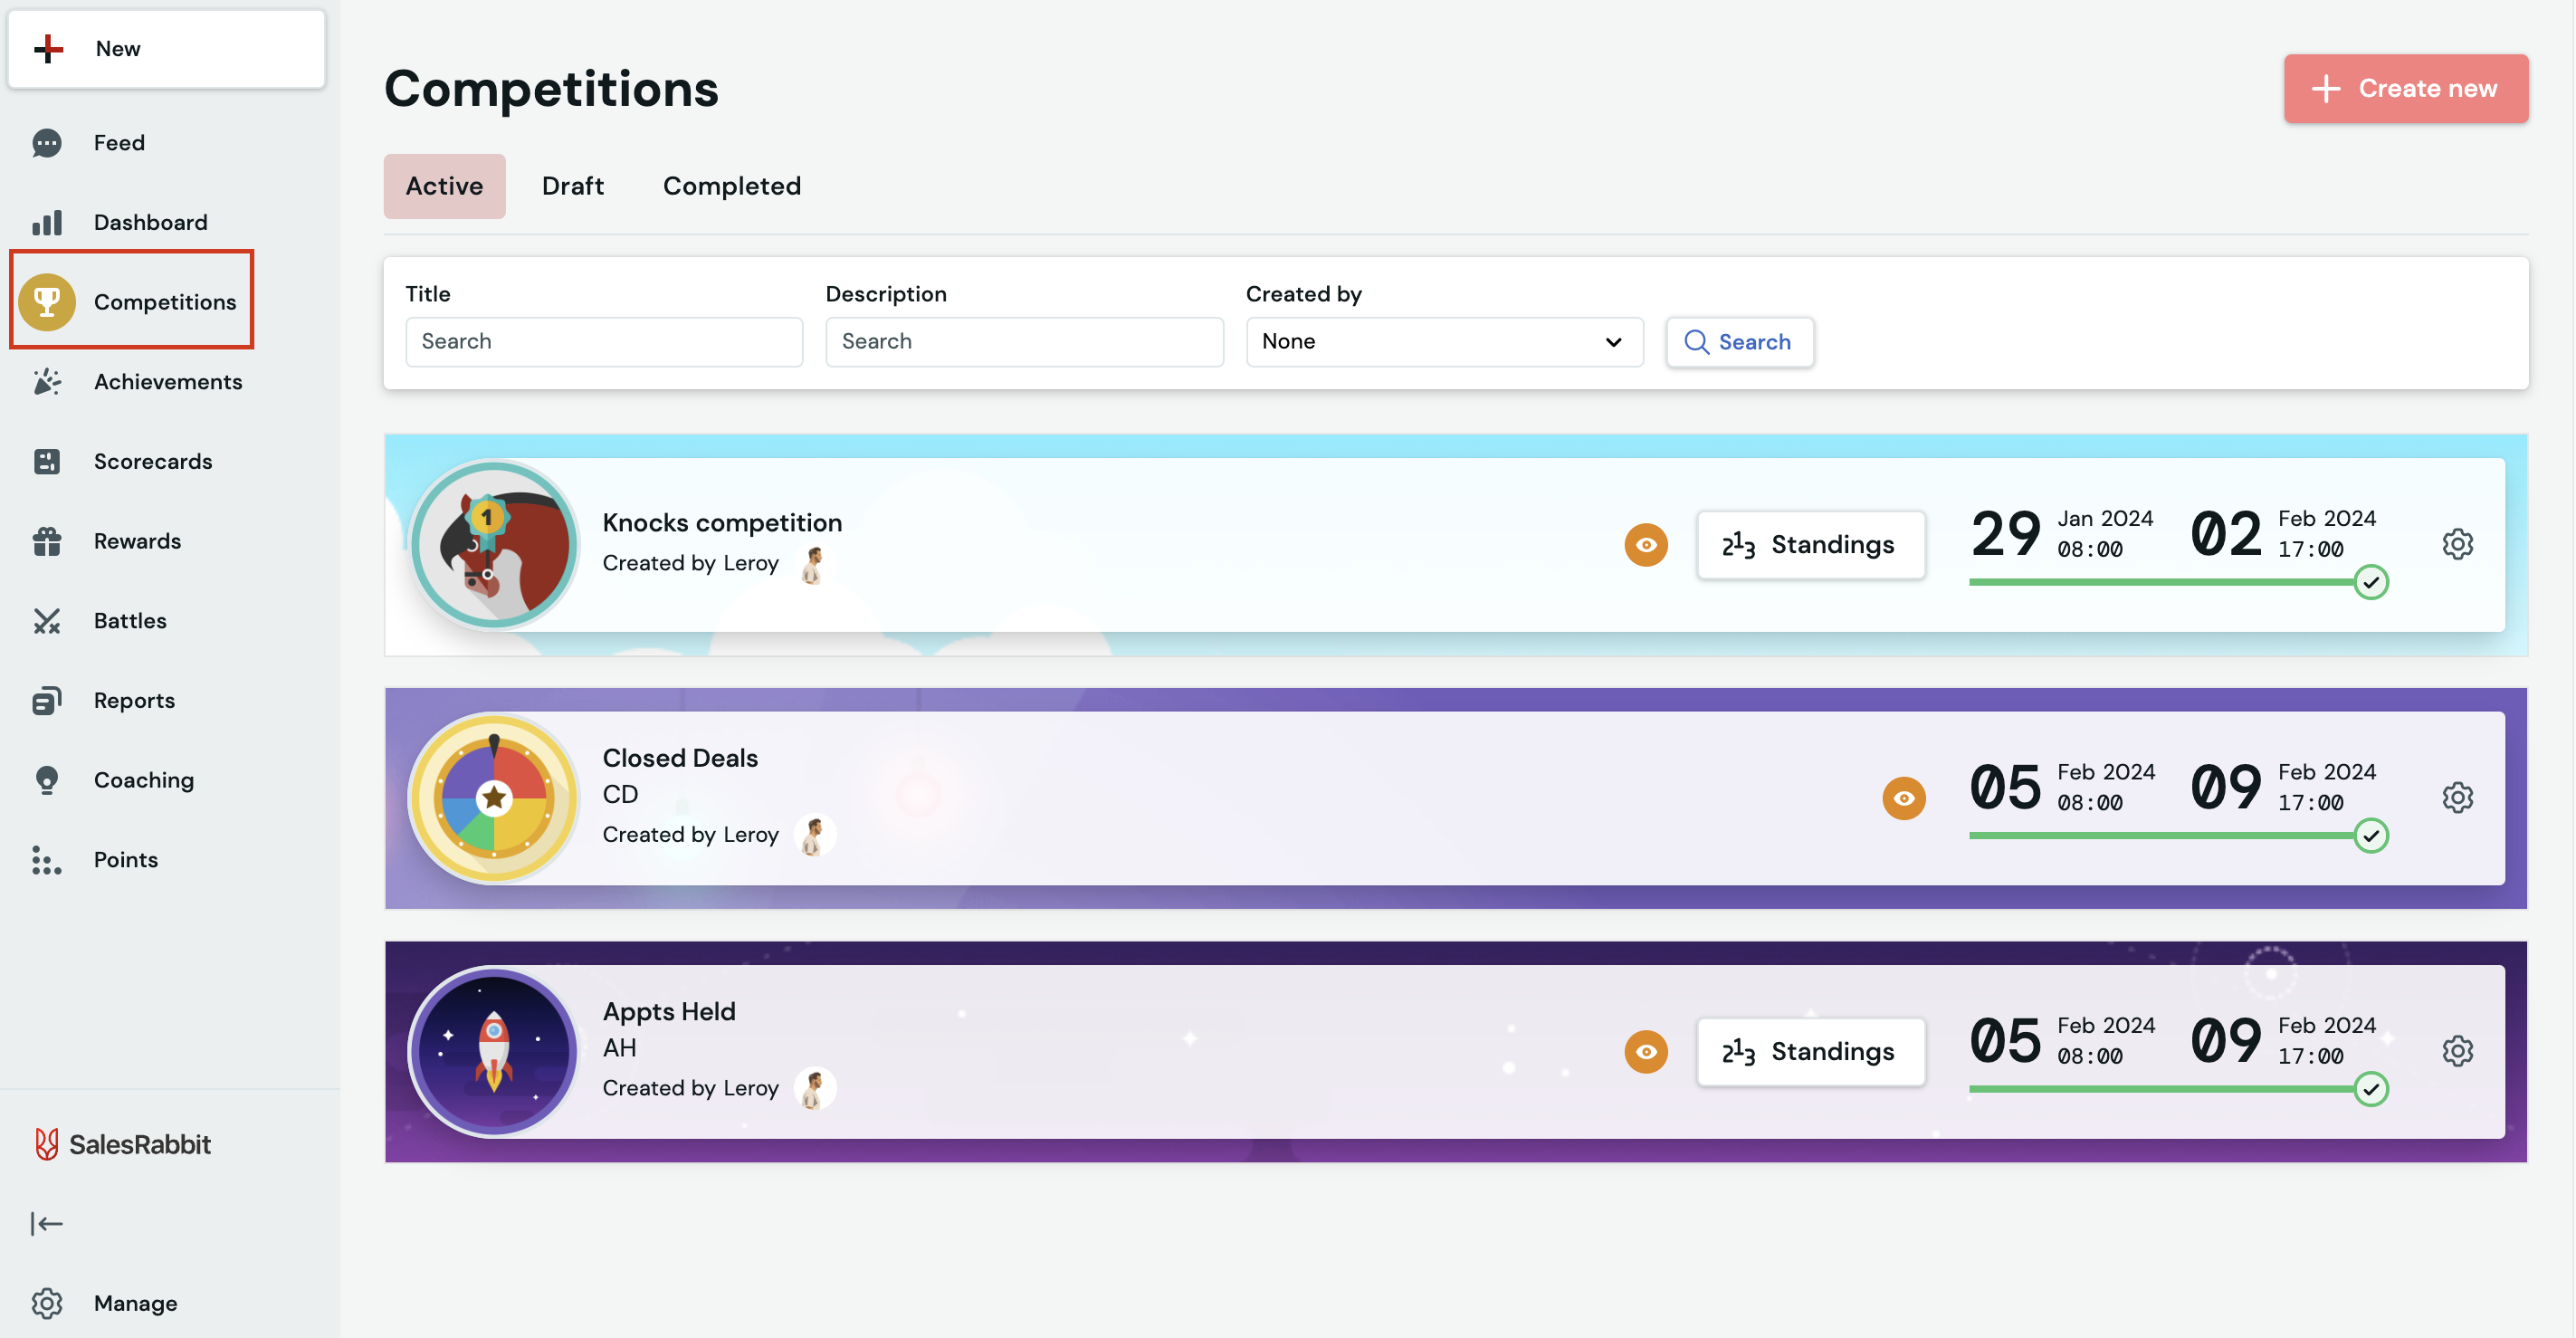
Task: Click the Battles crossed swords icon
Action: [46, 621]
